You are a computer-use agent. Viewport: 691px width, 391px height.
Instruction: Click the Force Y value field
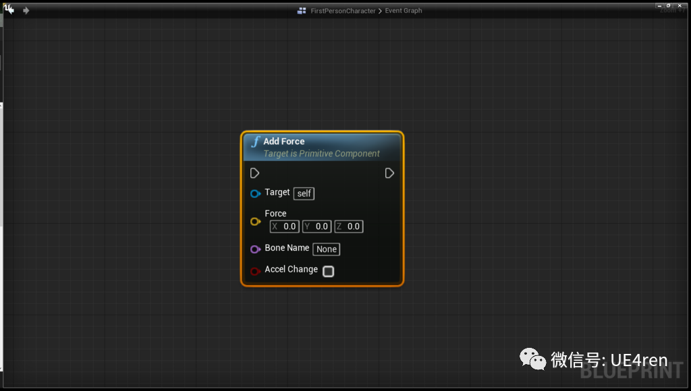[316, 226]
